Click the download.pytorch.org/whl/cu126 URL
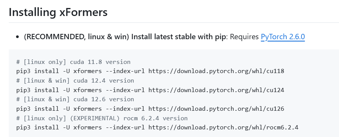The image size is (339, 137). (x=216, y=109)
